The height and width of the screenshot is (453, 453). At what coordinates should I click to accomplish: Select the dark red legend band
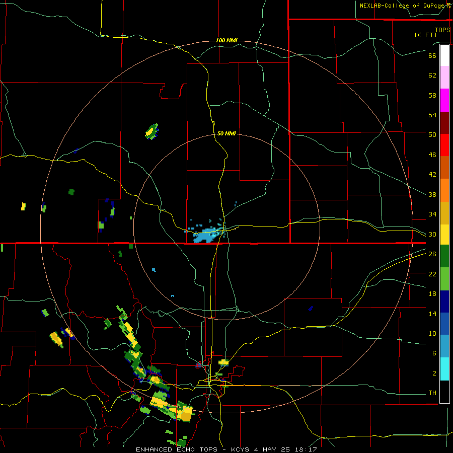(x=444, y=123)
